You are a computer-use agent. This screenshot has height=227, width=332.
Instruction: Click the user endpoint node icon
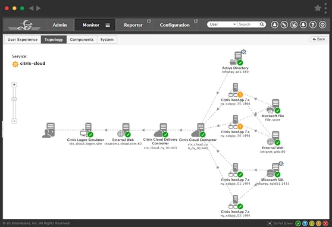pos(48,130)
